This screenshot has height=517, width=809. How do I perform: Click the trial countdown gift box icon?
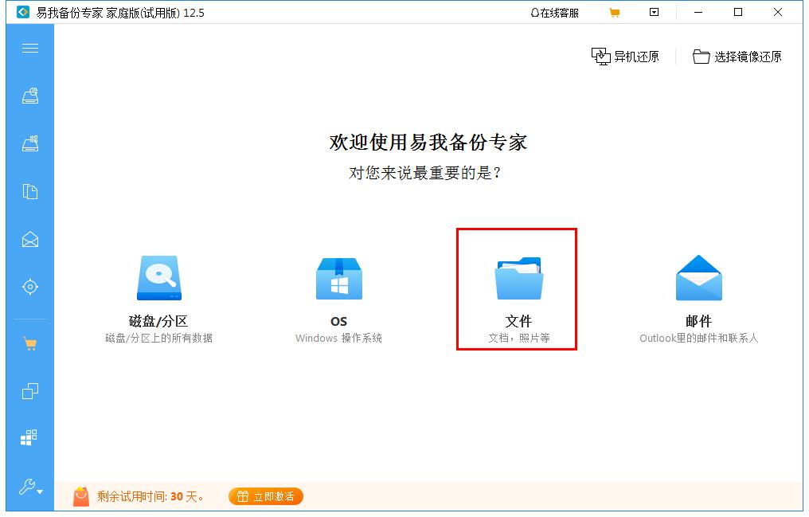pos(80,495)
